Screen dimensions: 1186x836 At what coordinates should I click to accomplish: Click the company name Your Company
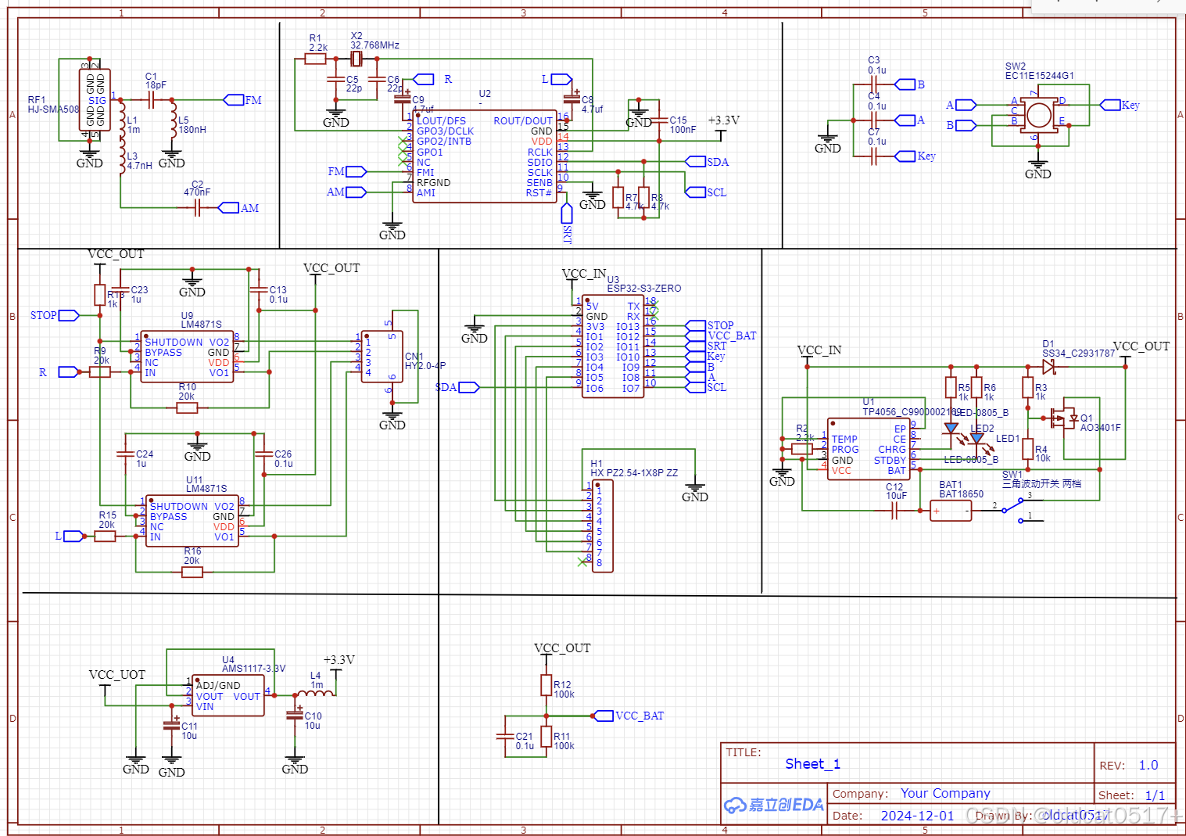[x=945, y=793]
